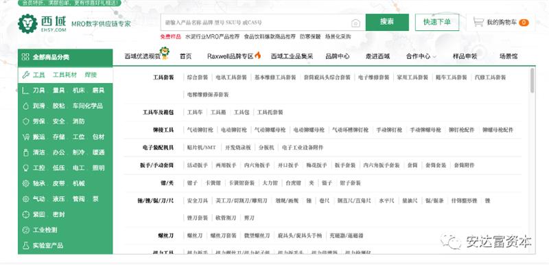The width and height of the screenshot is (549, 265).
Task: Click the 快速下单 button
Action: (x=437, y=22)
